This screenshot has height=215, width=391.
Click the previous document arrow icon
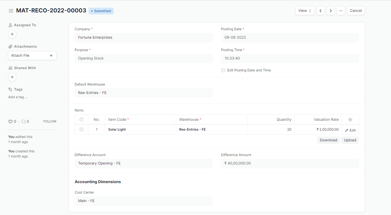pyautogui.click(x=320, y=11)
